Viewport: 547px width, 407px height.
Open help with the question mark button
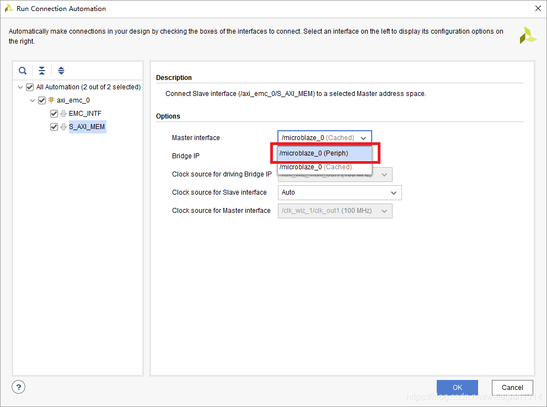(19, 387)
